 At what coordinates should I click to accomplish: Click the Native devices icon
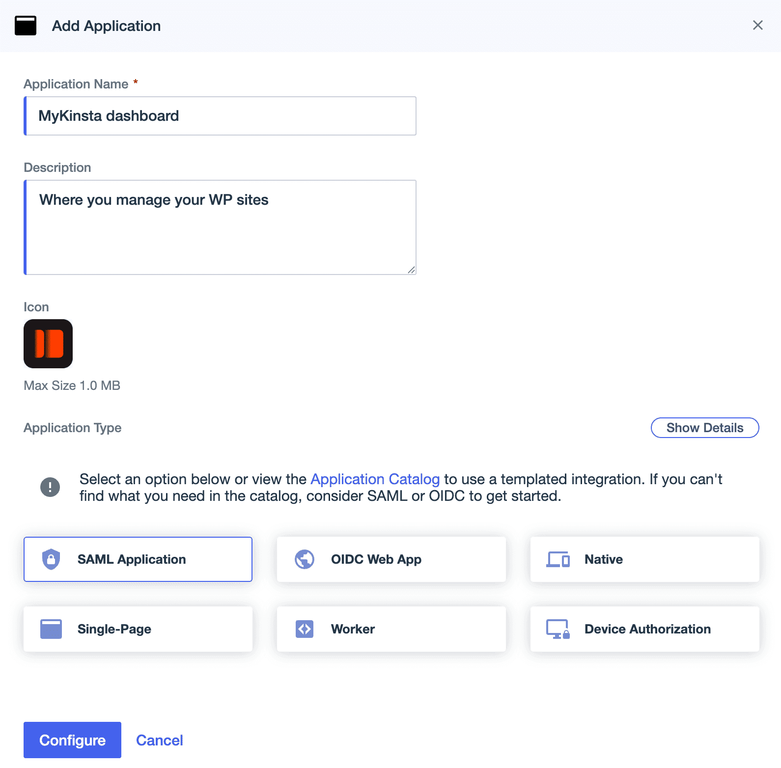[x=558, y=559]
